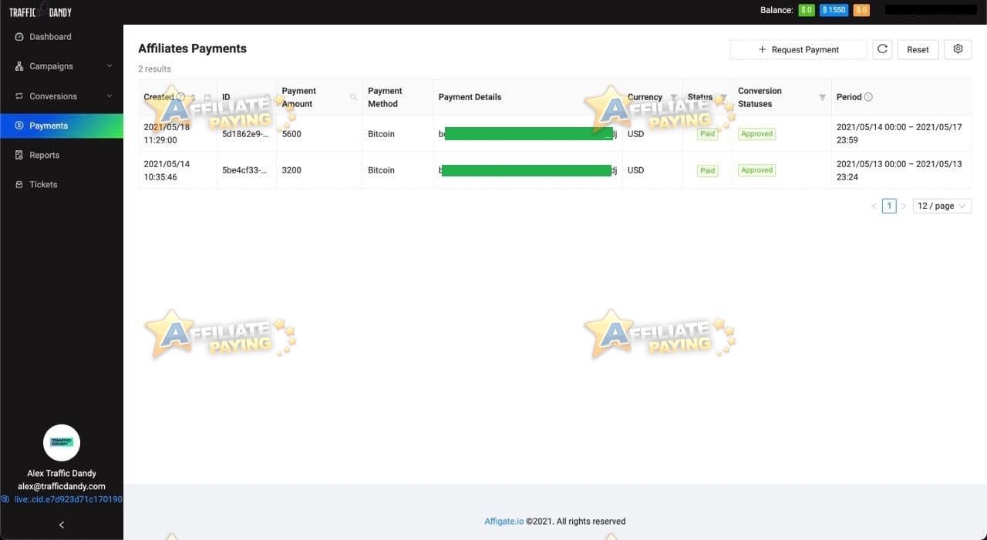Click the Reset button

point(918,49)
